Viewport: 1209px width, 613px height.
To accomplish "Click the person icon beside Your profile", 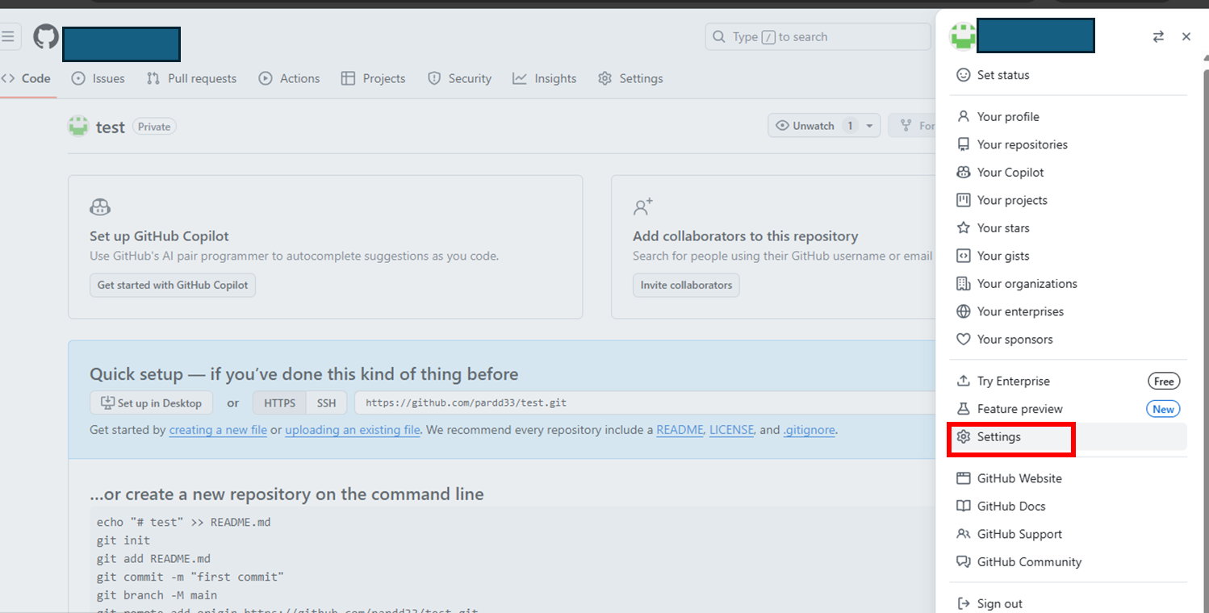I will 963,117.
